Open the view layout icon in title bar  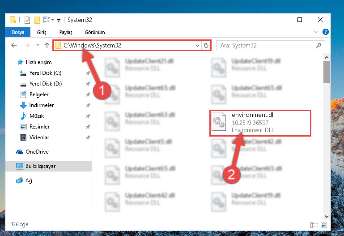point(48,20)
